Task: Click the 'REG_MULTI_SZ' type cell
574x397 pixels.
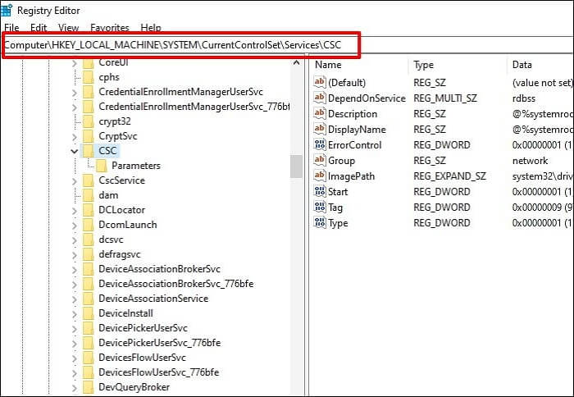Action: [x=445, y=98]
